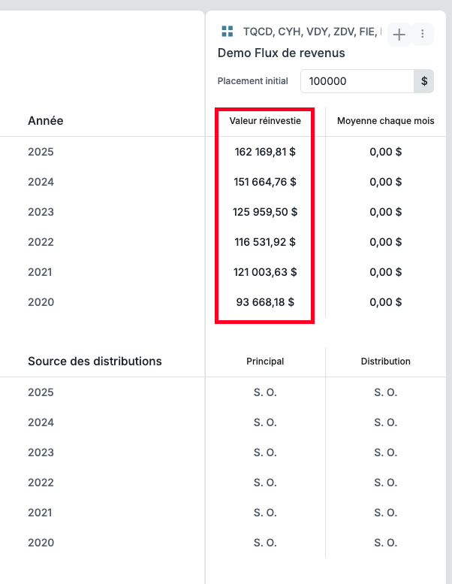The width and height of the screenshot is (452, 584).
Task: Select the Valeur réinvestie column header
Action: (265, 120)
